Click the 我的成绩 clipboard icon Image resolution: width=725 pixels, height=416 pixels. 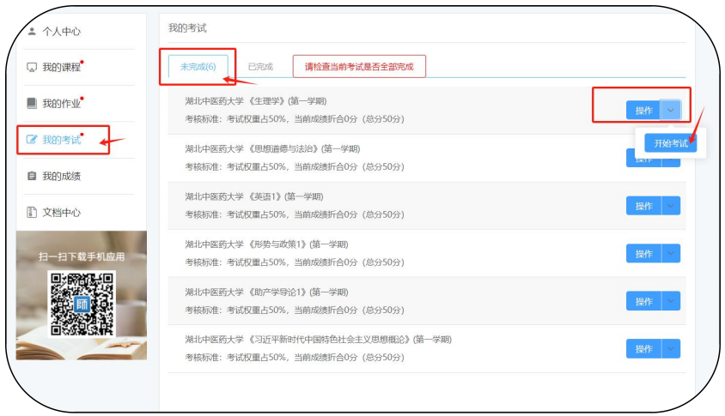[32, 176]
